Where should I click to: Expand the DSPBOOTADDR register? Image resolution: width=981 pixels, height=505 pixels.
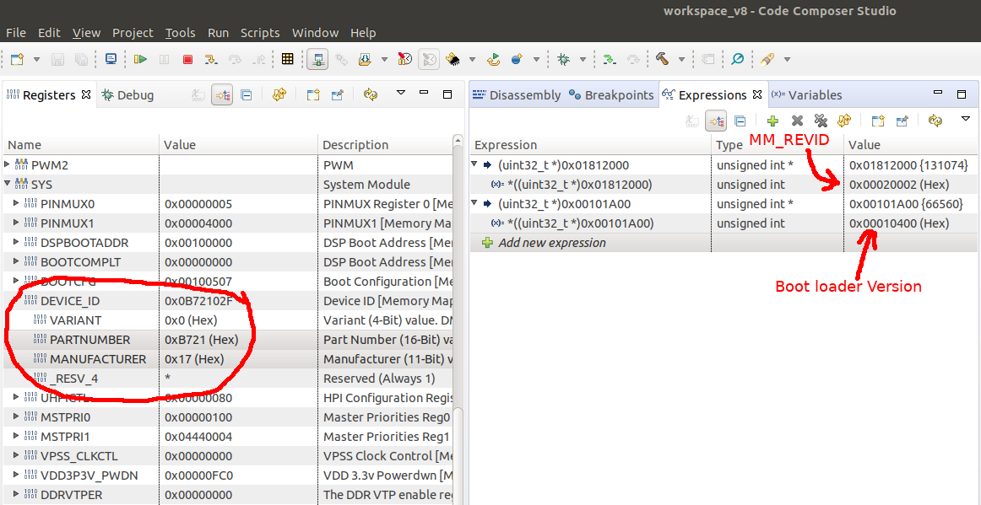[x=16, y=243]
